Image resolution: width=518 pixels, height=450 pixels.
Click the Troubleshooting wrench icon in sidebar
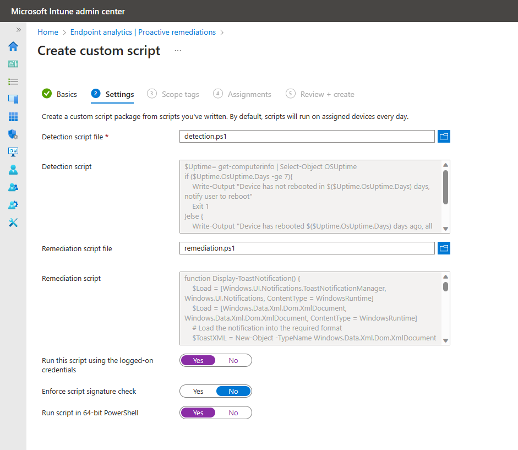point(13,223)
